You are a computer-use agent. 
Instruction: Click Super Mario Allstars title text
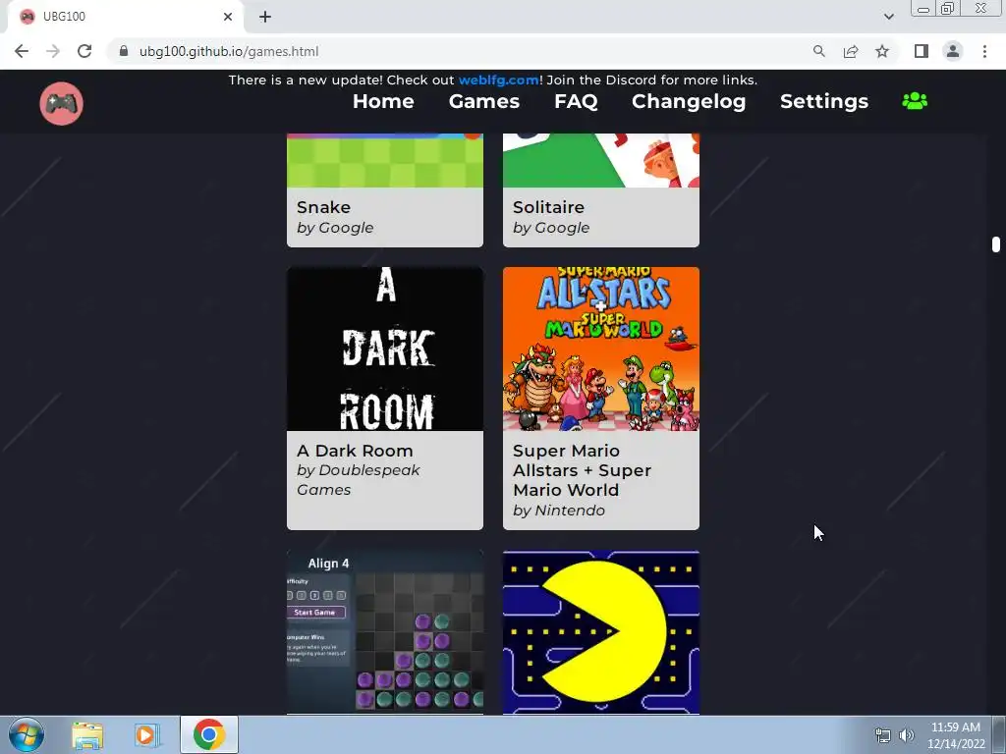click(x=582, y=470)
